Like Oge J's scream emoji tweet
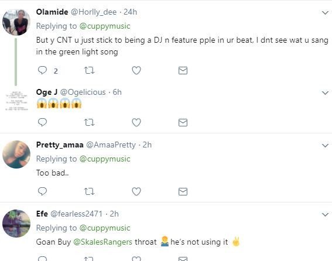Viewport: 332px width, 261px height. tap(136, 122)
